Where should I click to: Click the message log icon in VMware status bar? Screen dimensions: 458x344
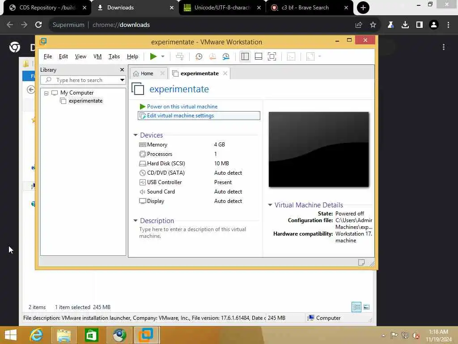[361, 262]
